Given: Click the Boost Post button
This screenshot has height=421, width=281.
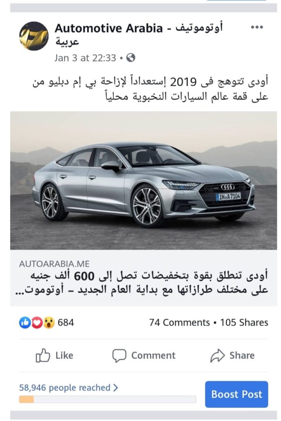Looking at the screenshot, I should [x=237, y=394].
